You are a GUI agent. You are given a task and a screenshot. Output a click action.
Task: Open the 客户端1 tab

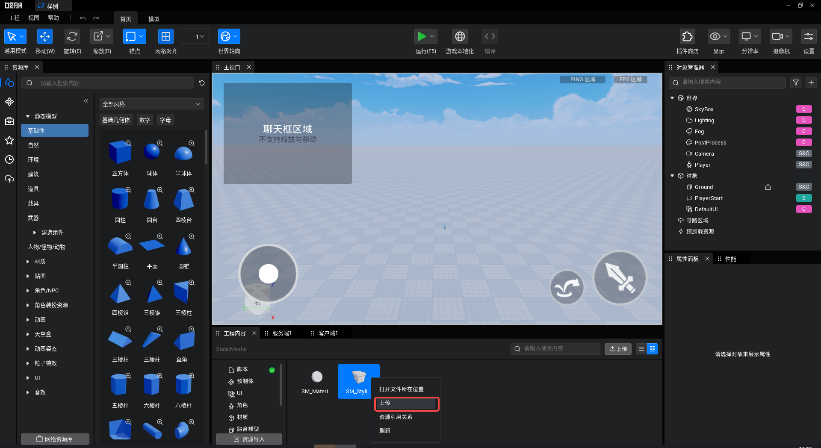[x=328, y=333]
